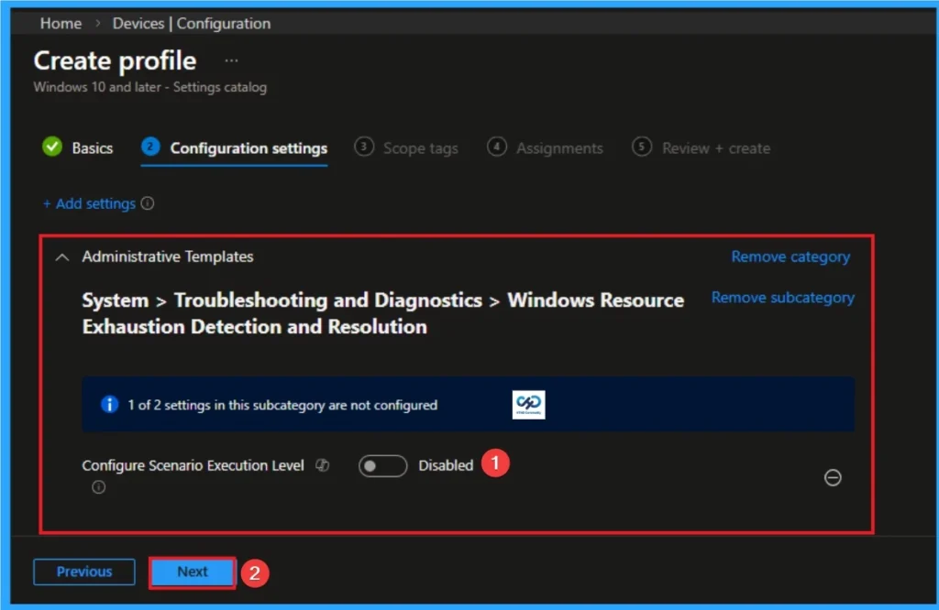Open the ellipsis menu beside Create profile
Image resolution: width=939 pixels, height=610 pixels.
pos(230,59)
